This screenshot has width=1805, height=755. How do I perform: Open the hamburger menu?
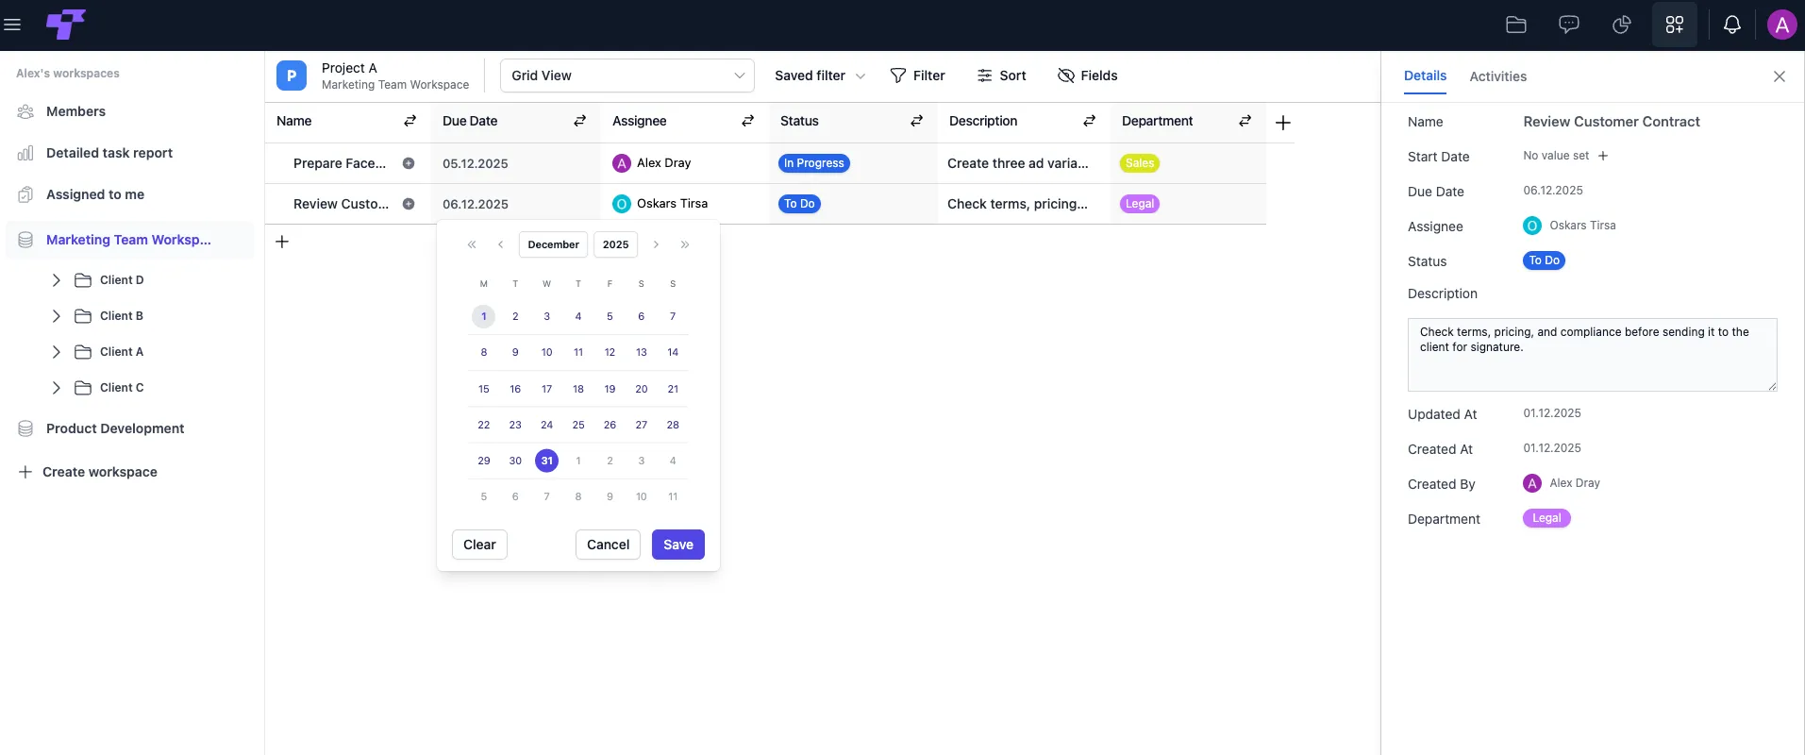click(12, 25)
